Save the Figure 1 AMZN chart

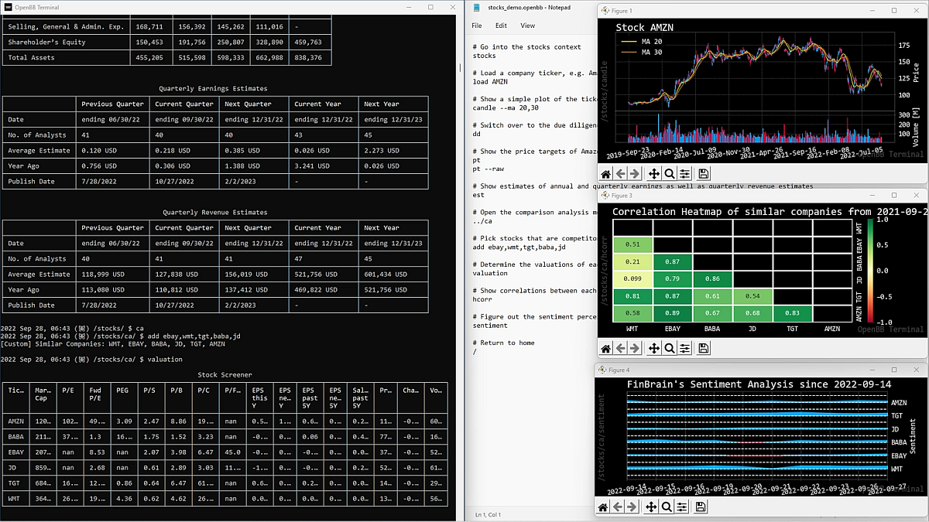point(703,174)
